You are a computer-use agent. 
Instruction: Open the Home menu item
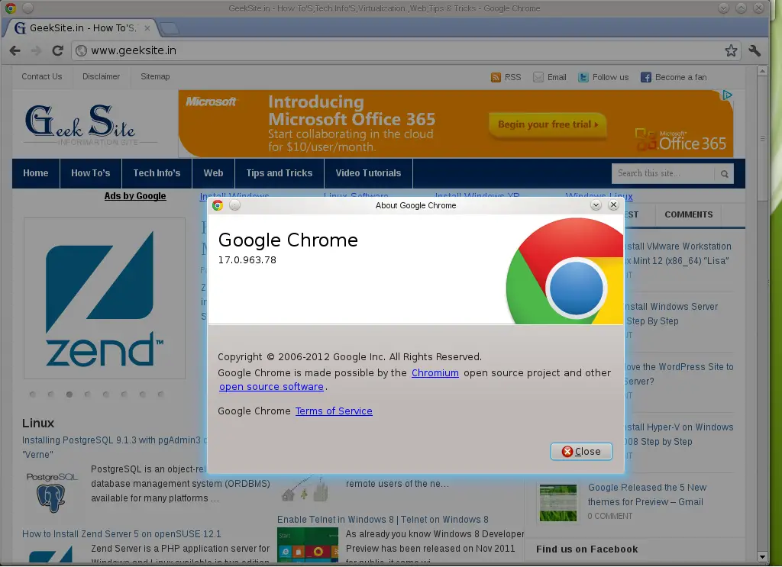(x=35, y=173)
